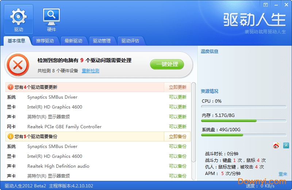Switch to the 最新驱动 tab
Image resolution: width=292 pixels, height=190 pixels.
coord(73,41)
